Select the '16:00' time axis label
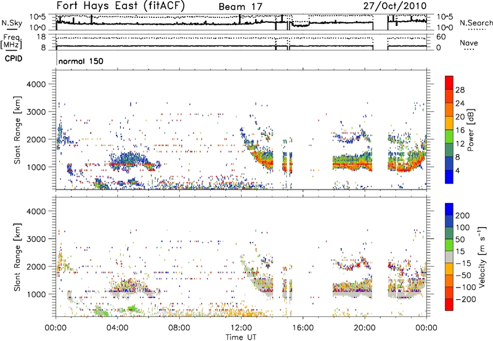Viewport: 493px width, 341px height. (x=303, y=328)
